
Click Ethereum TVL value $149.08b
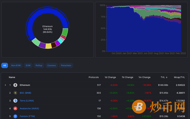pos(163,85)
